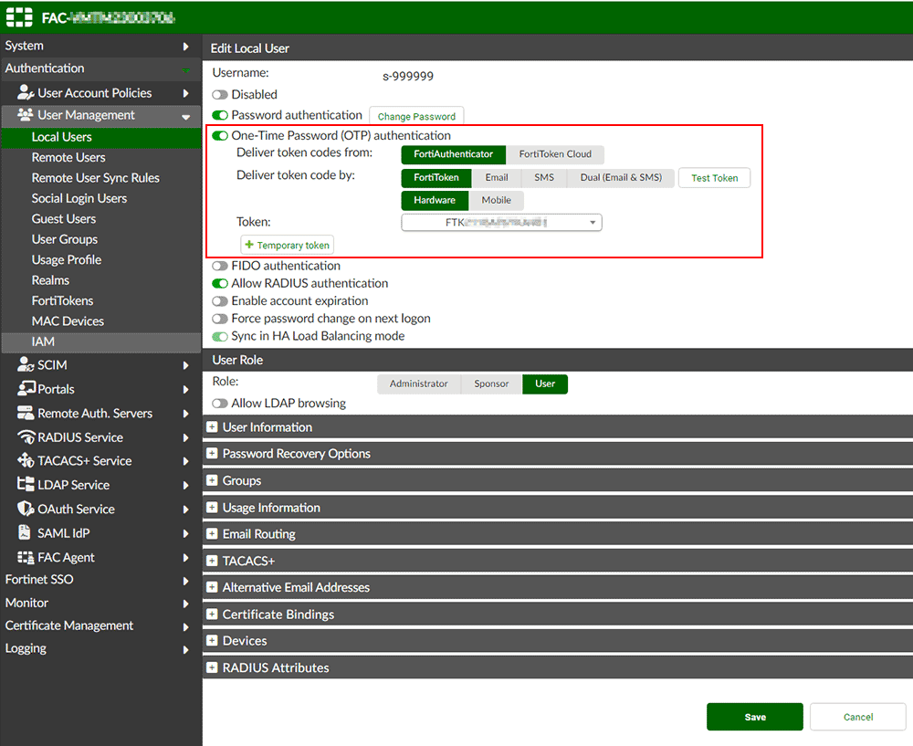Open IAM menu item
This screenshot has width=913, height=746.
coord(101,341)
